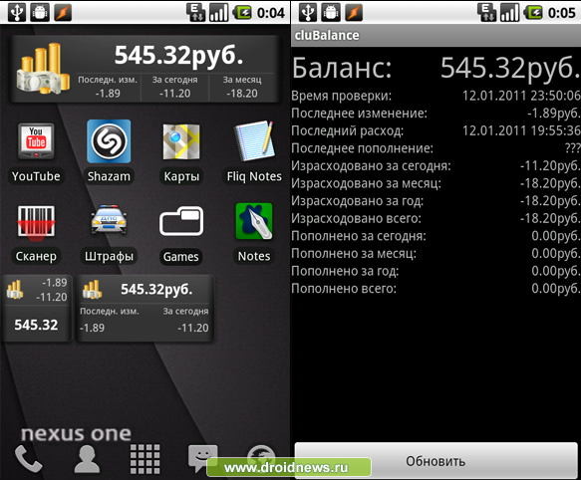The height and width of the screenshot is (480, 581).
Task: Tap the signal strength icon in left status bar
Action: [x=218, y=13]
